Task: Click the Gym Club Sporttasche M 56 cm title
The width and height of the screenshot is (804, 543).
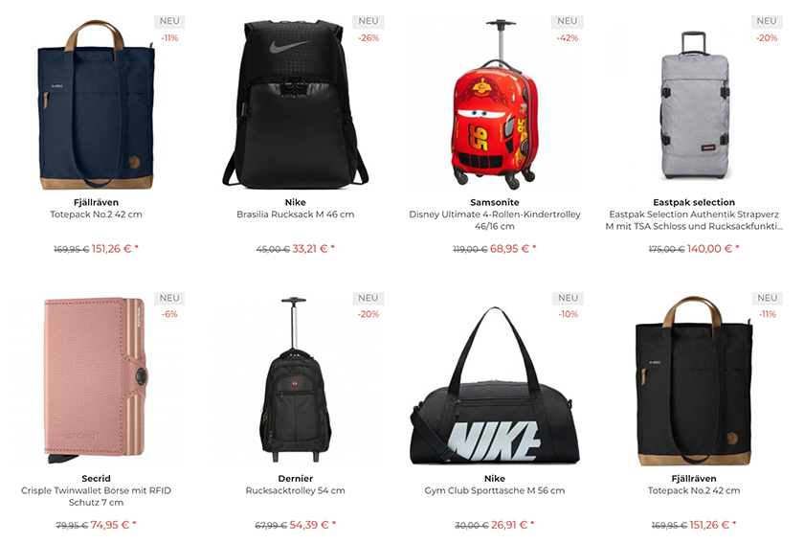Action: [494, 490]
